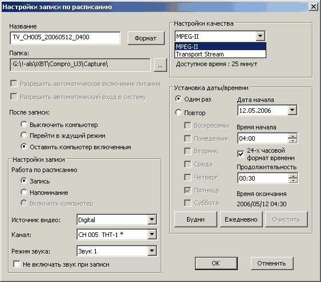Screen dimensions: 321x282
Task: Decrease Время начала with down arrow
Action: click(292, 141)
